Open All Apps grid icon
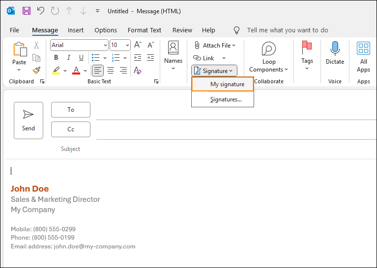The image size is (377, 268). coord(363,57)
